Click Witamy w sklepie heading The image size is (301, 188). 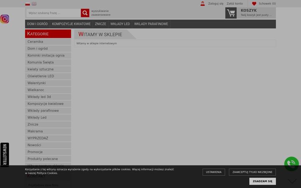coord(100,34)
